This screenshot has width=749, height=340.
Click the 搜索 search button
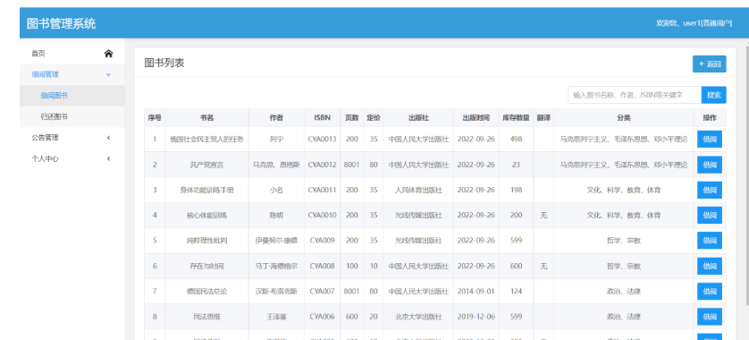point(713,95)
